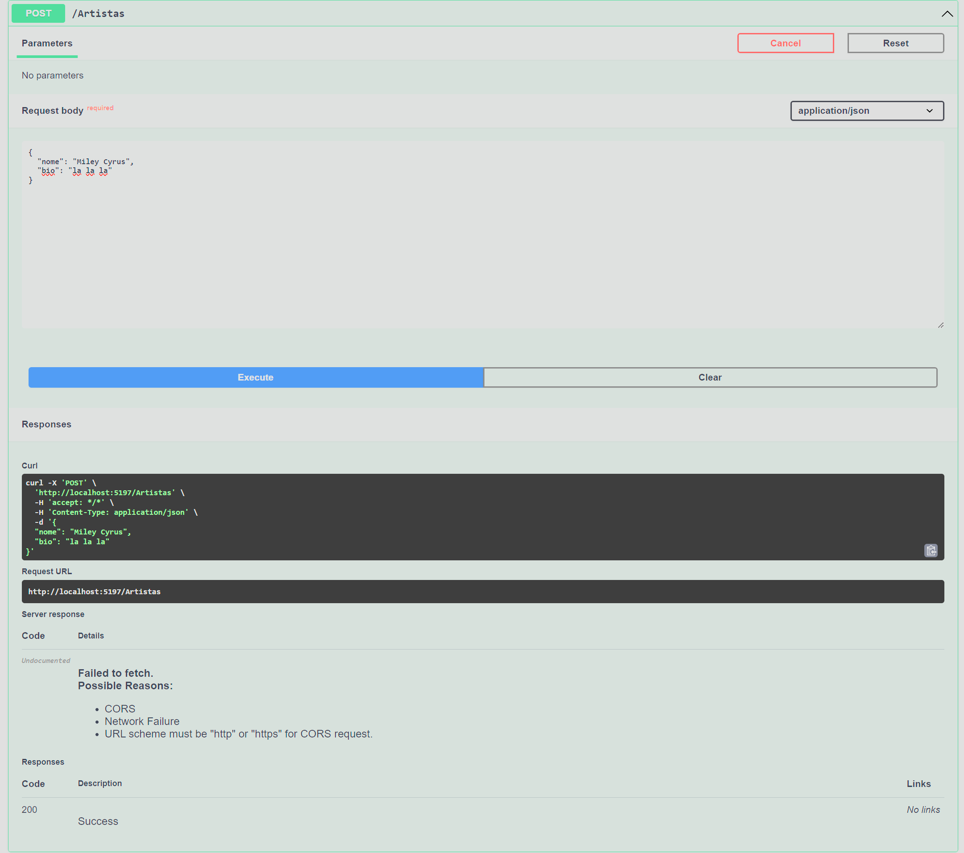The height and width of the screenshot is (853, 964).
Task: Click the "Curl" label
Action: click(30, 465)
